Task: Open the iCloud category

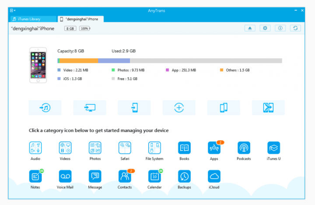Action: pyautogui.click(x=214, y=176)
